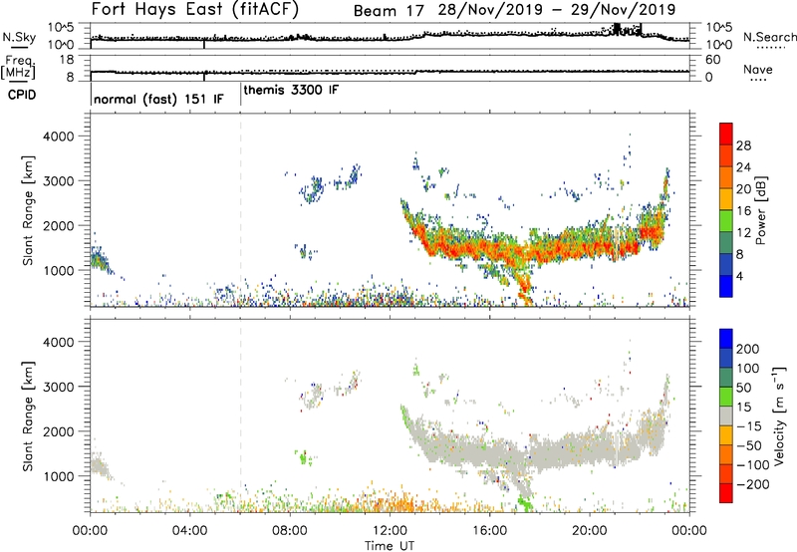Click the '4000' tick of the power panel
The width and height of the screenshot is (797, 552).
tap(58, 137)
